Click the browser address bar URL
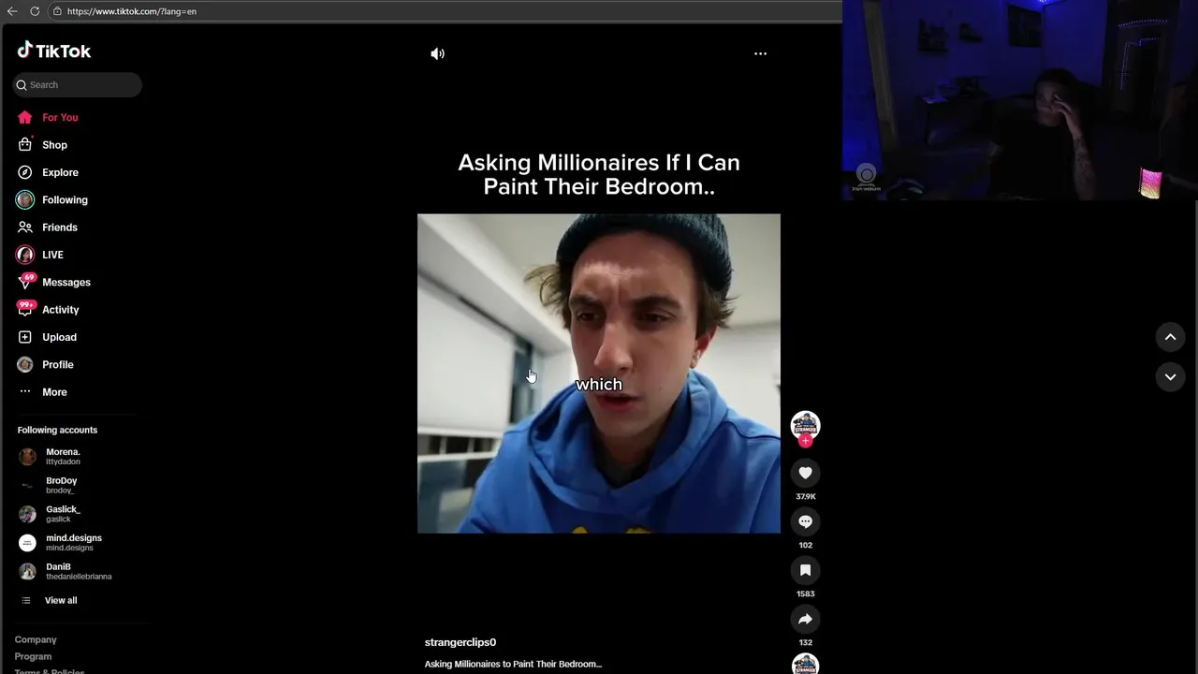The height and width of the screenshot is (674, 1198). pos(132,11)
